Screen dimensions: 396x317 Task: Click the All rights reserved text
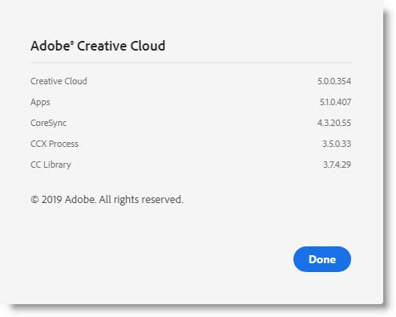click(x=141, y=200)
